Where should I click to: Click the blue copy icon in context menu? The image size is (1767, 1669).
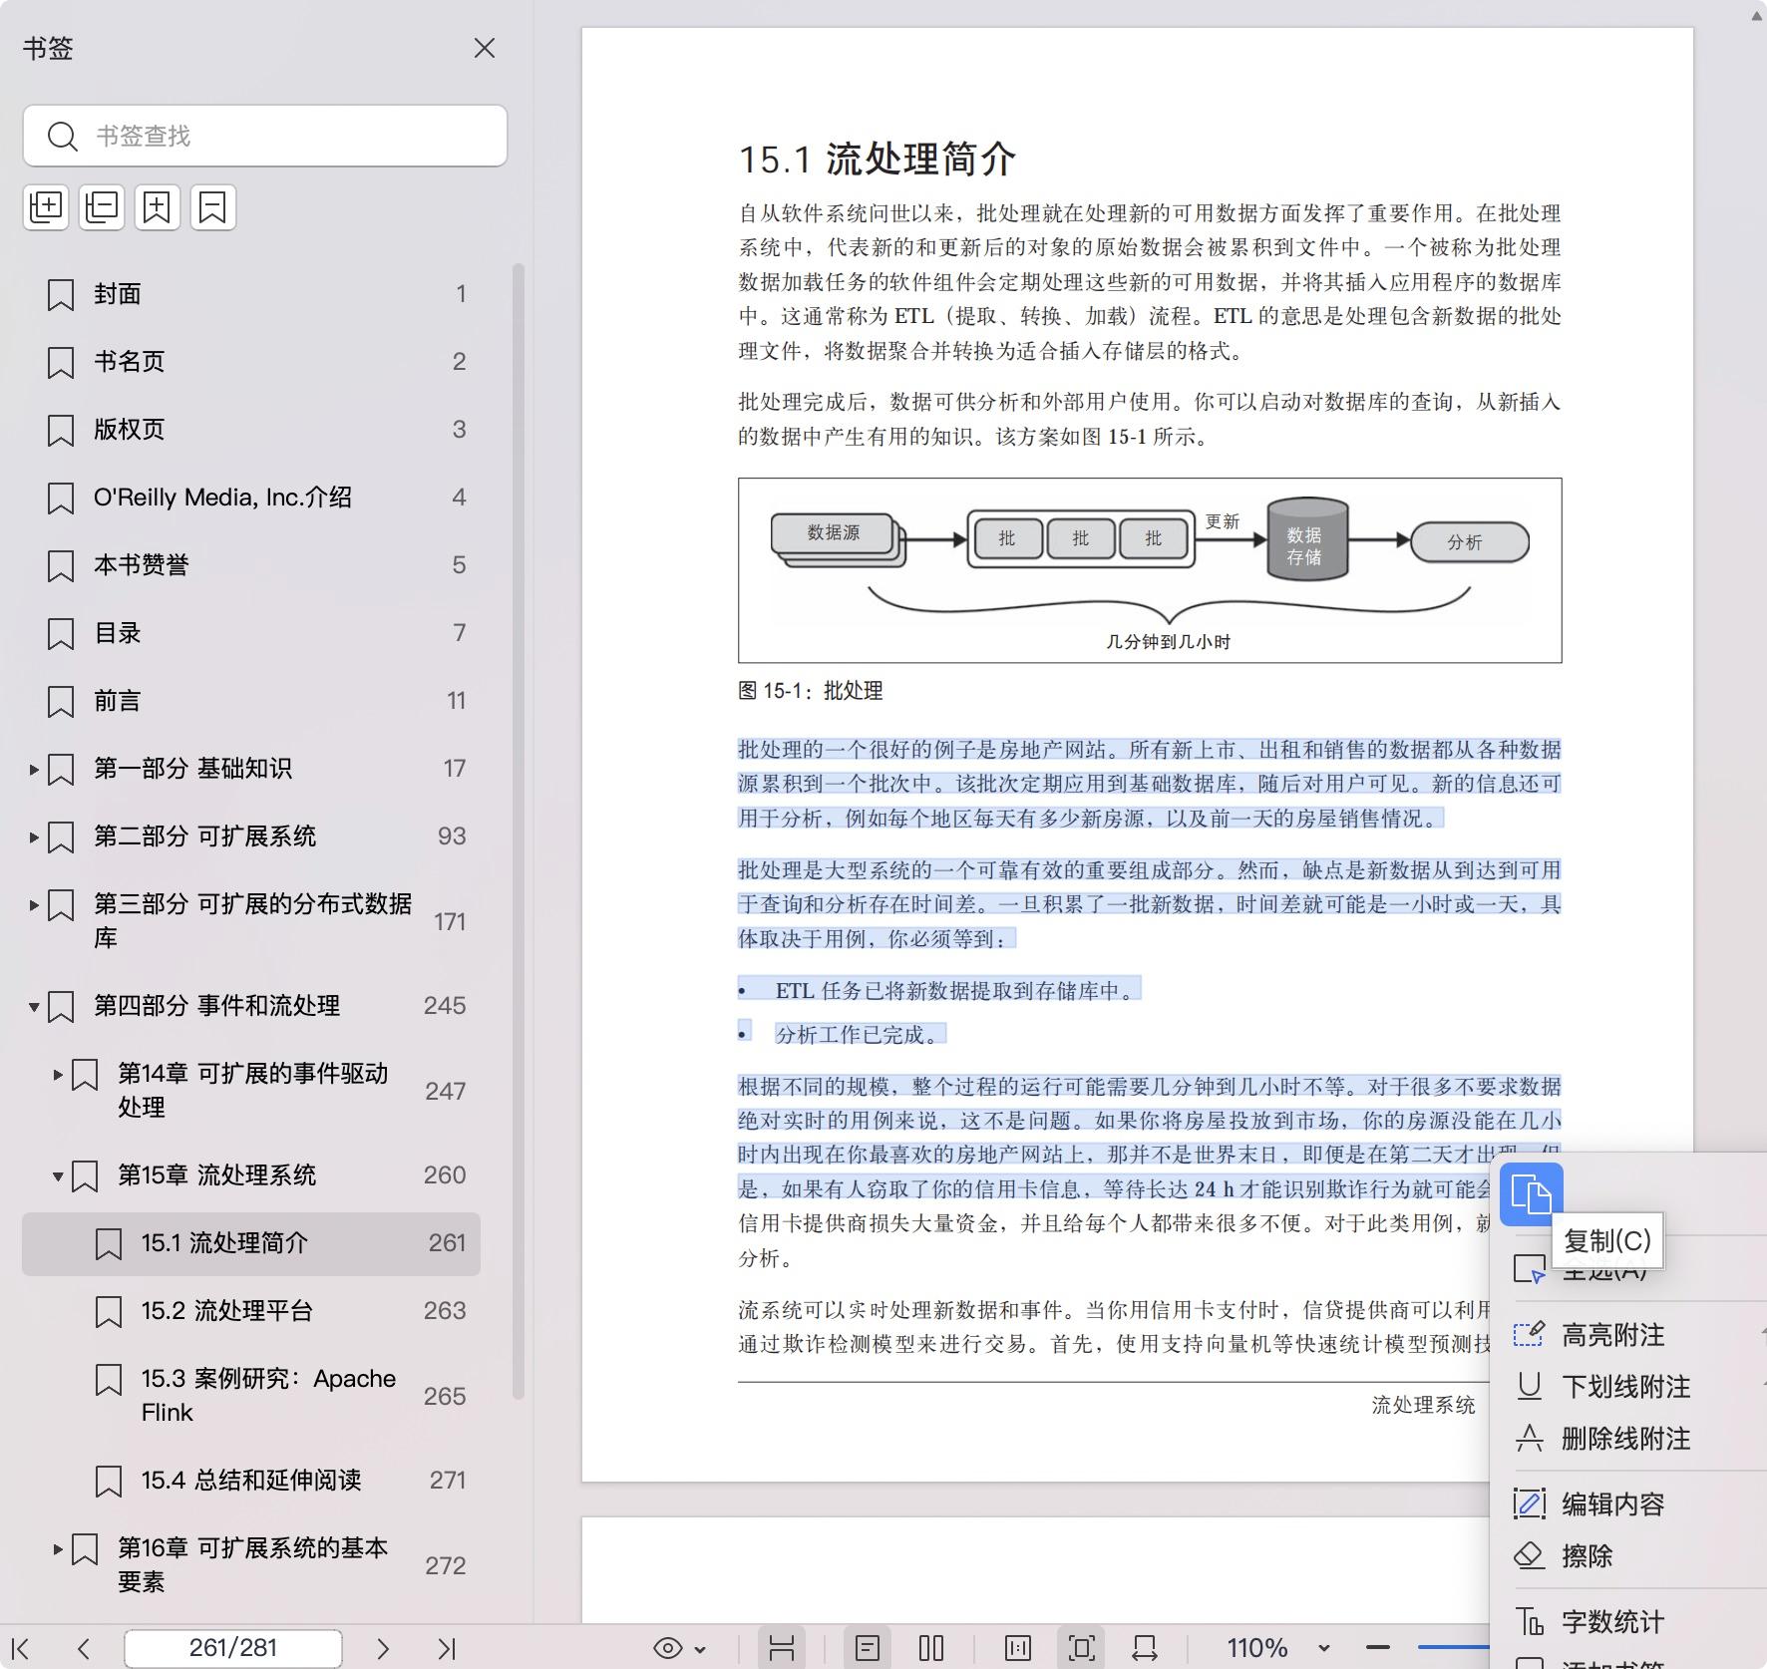point(1531,1193)
